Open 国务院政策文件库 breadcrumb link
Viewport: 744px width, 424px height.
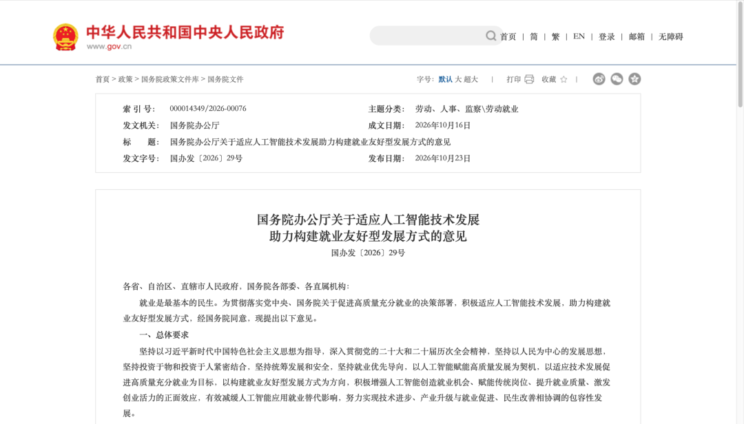pyautogui.click(x=170, y=79)
